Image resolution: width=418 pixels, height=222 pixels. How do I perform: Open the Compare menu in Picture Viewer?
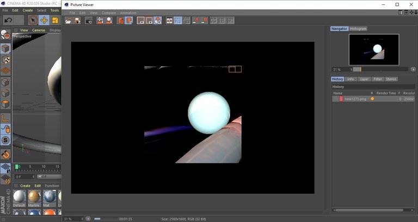[109, 13]
